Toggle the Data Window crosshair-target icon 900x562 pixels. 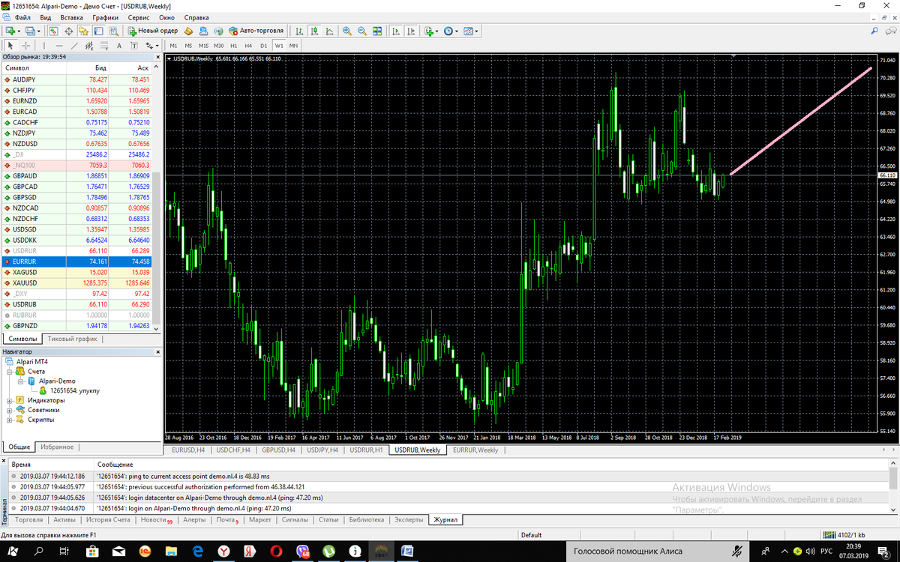tap(68, 31)
